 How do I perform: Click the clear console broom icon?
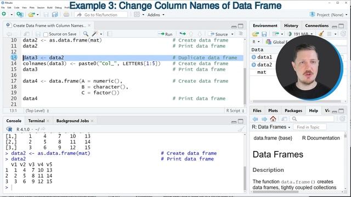tap(241, 129)
